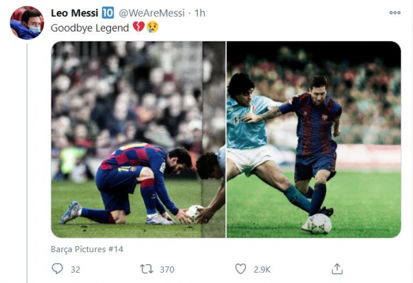Open the tweet's three-dot more options menu

pyautogui.click(x=394, y=13)
